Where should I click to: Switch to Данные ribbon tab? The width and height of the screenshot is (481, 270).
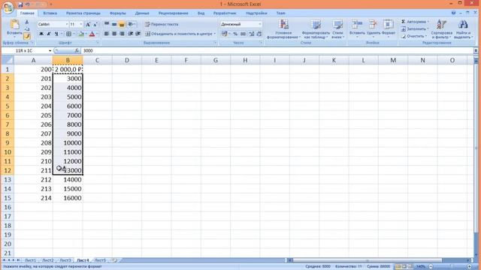[142, 13]
